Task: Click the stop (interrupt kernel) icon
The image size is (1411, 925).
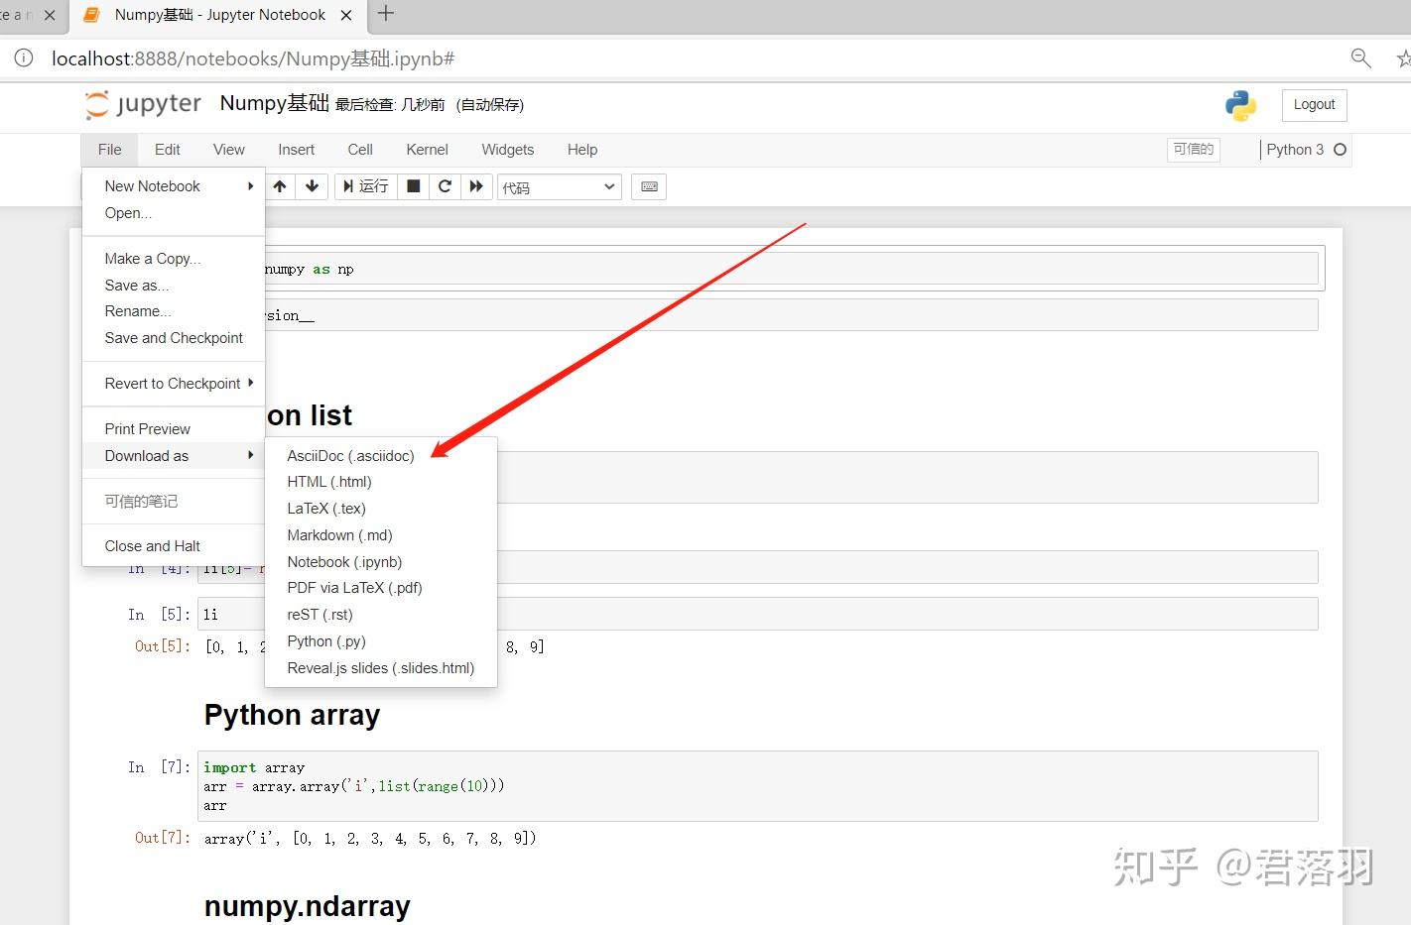Action: (x=413, y=186)
